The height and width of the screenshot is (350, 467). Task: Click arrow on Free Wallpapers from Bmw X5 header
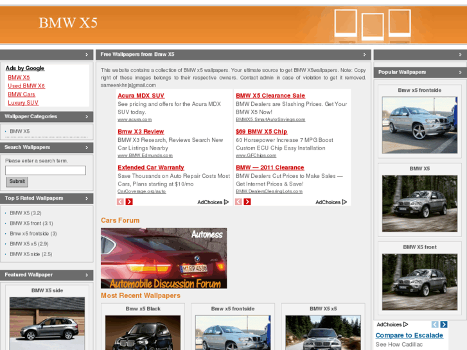click(x=365, y=55)
